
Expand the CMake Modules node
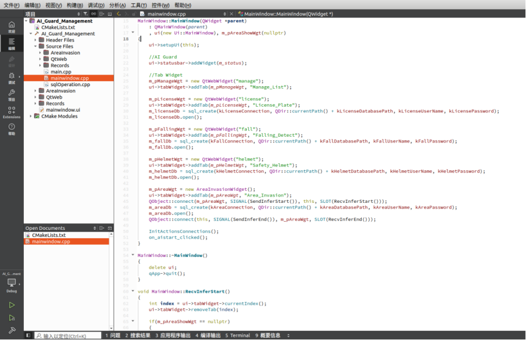pos(31,116)
